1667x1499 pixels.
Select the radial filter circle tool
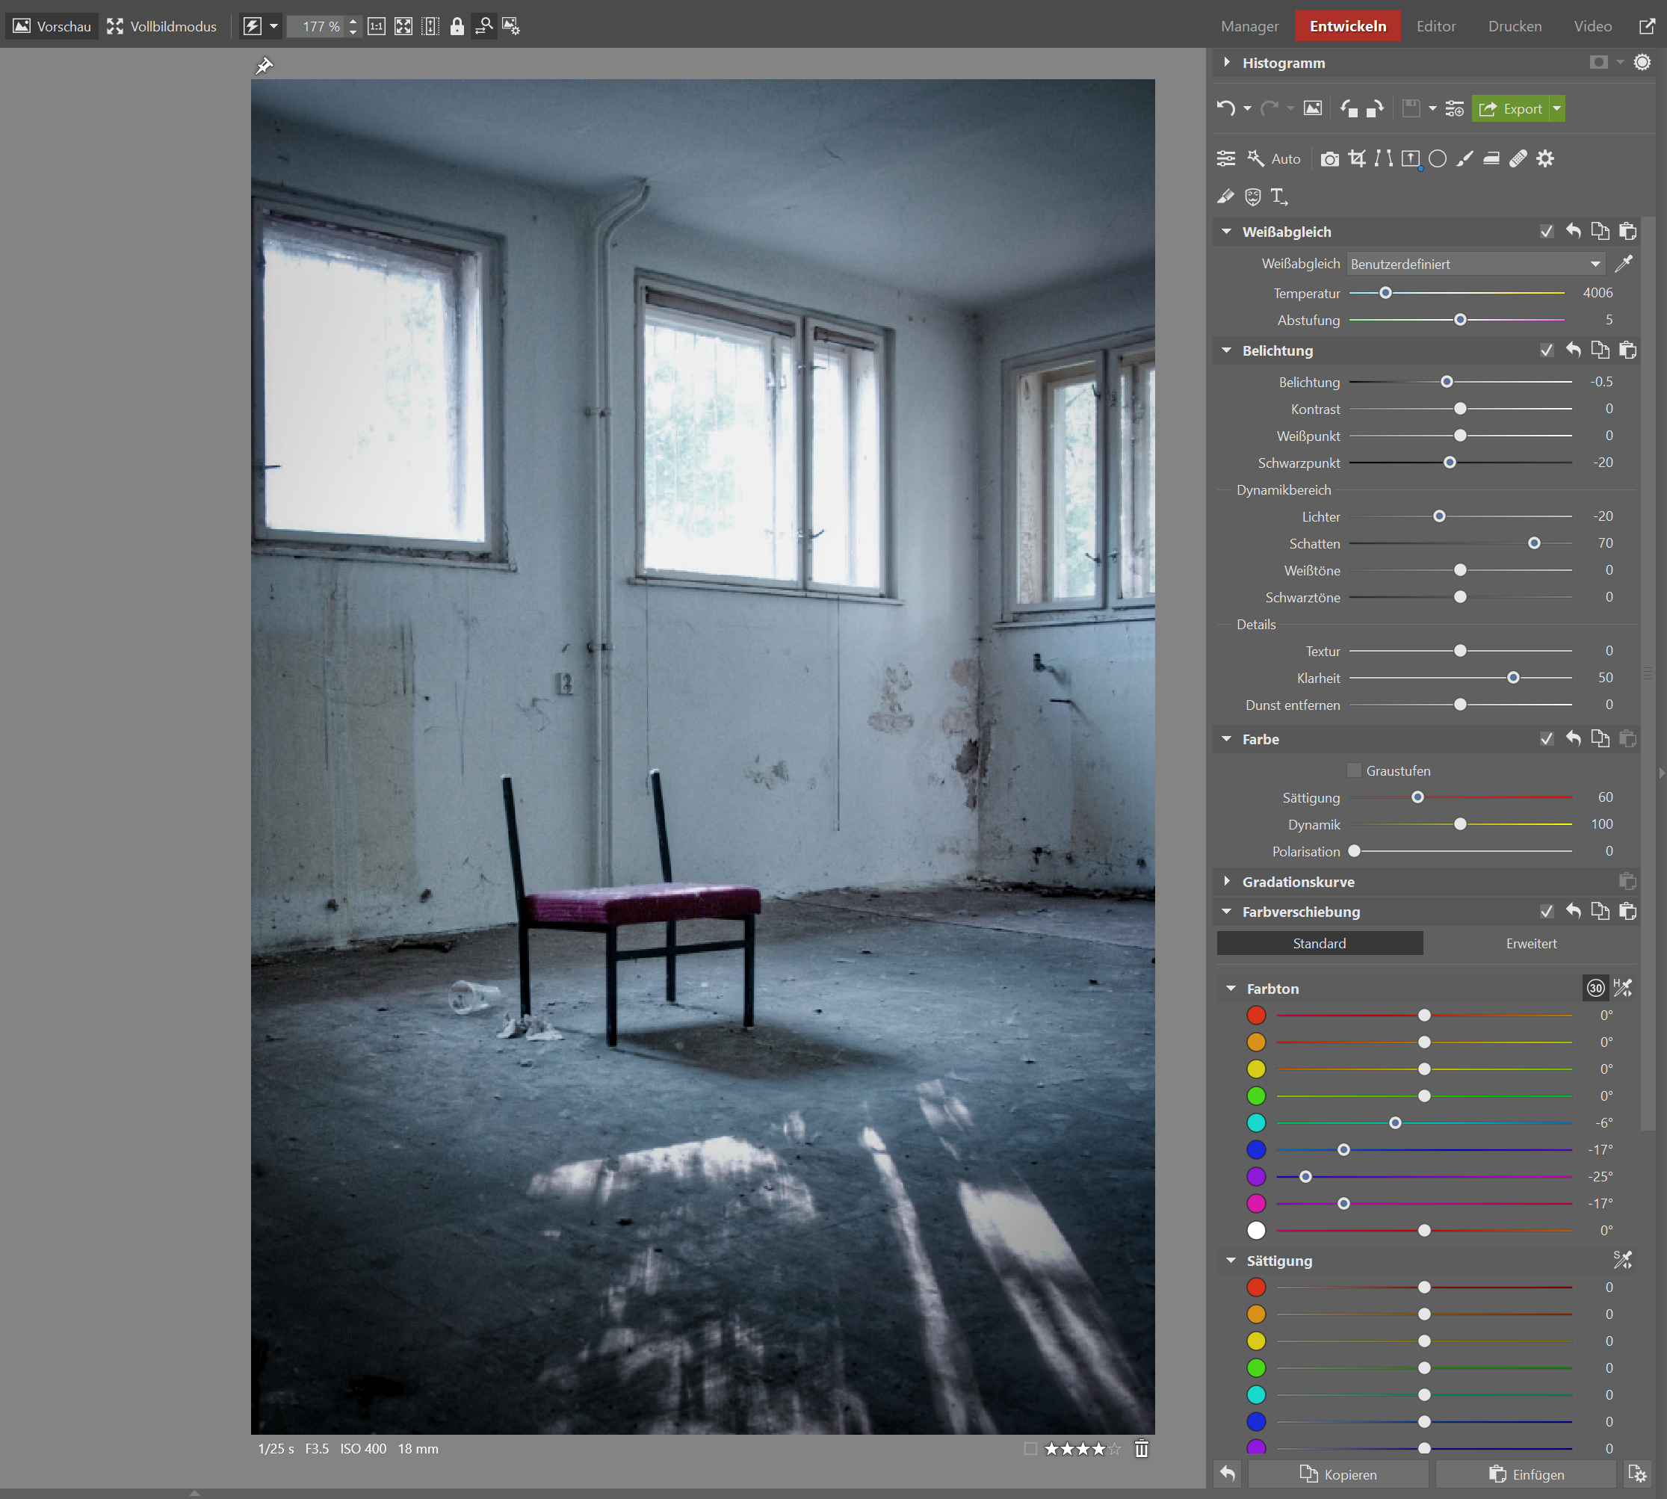[x=1437, y=159]
